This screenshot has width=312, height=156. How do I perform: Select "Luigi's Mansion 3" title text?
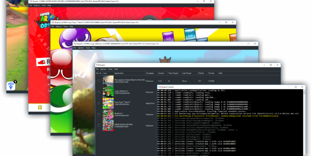click(x=122, y=91)
